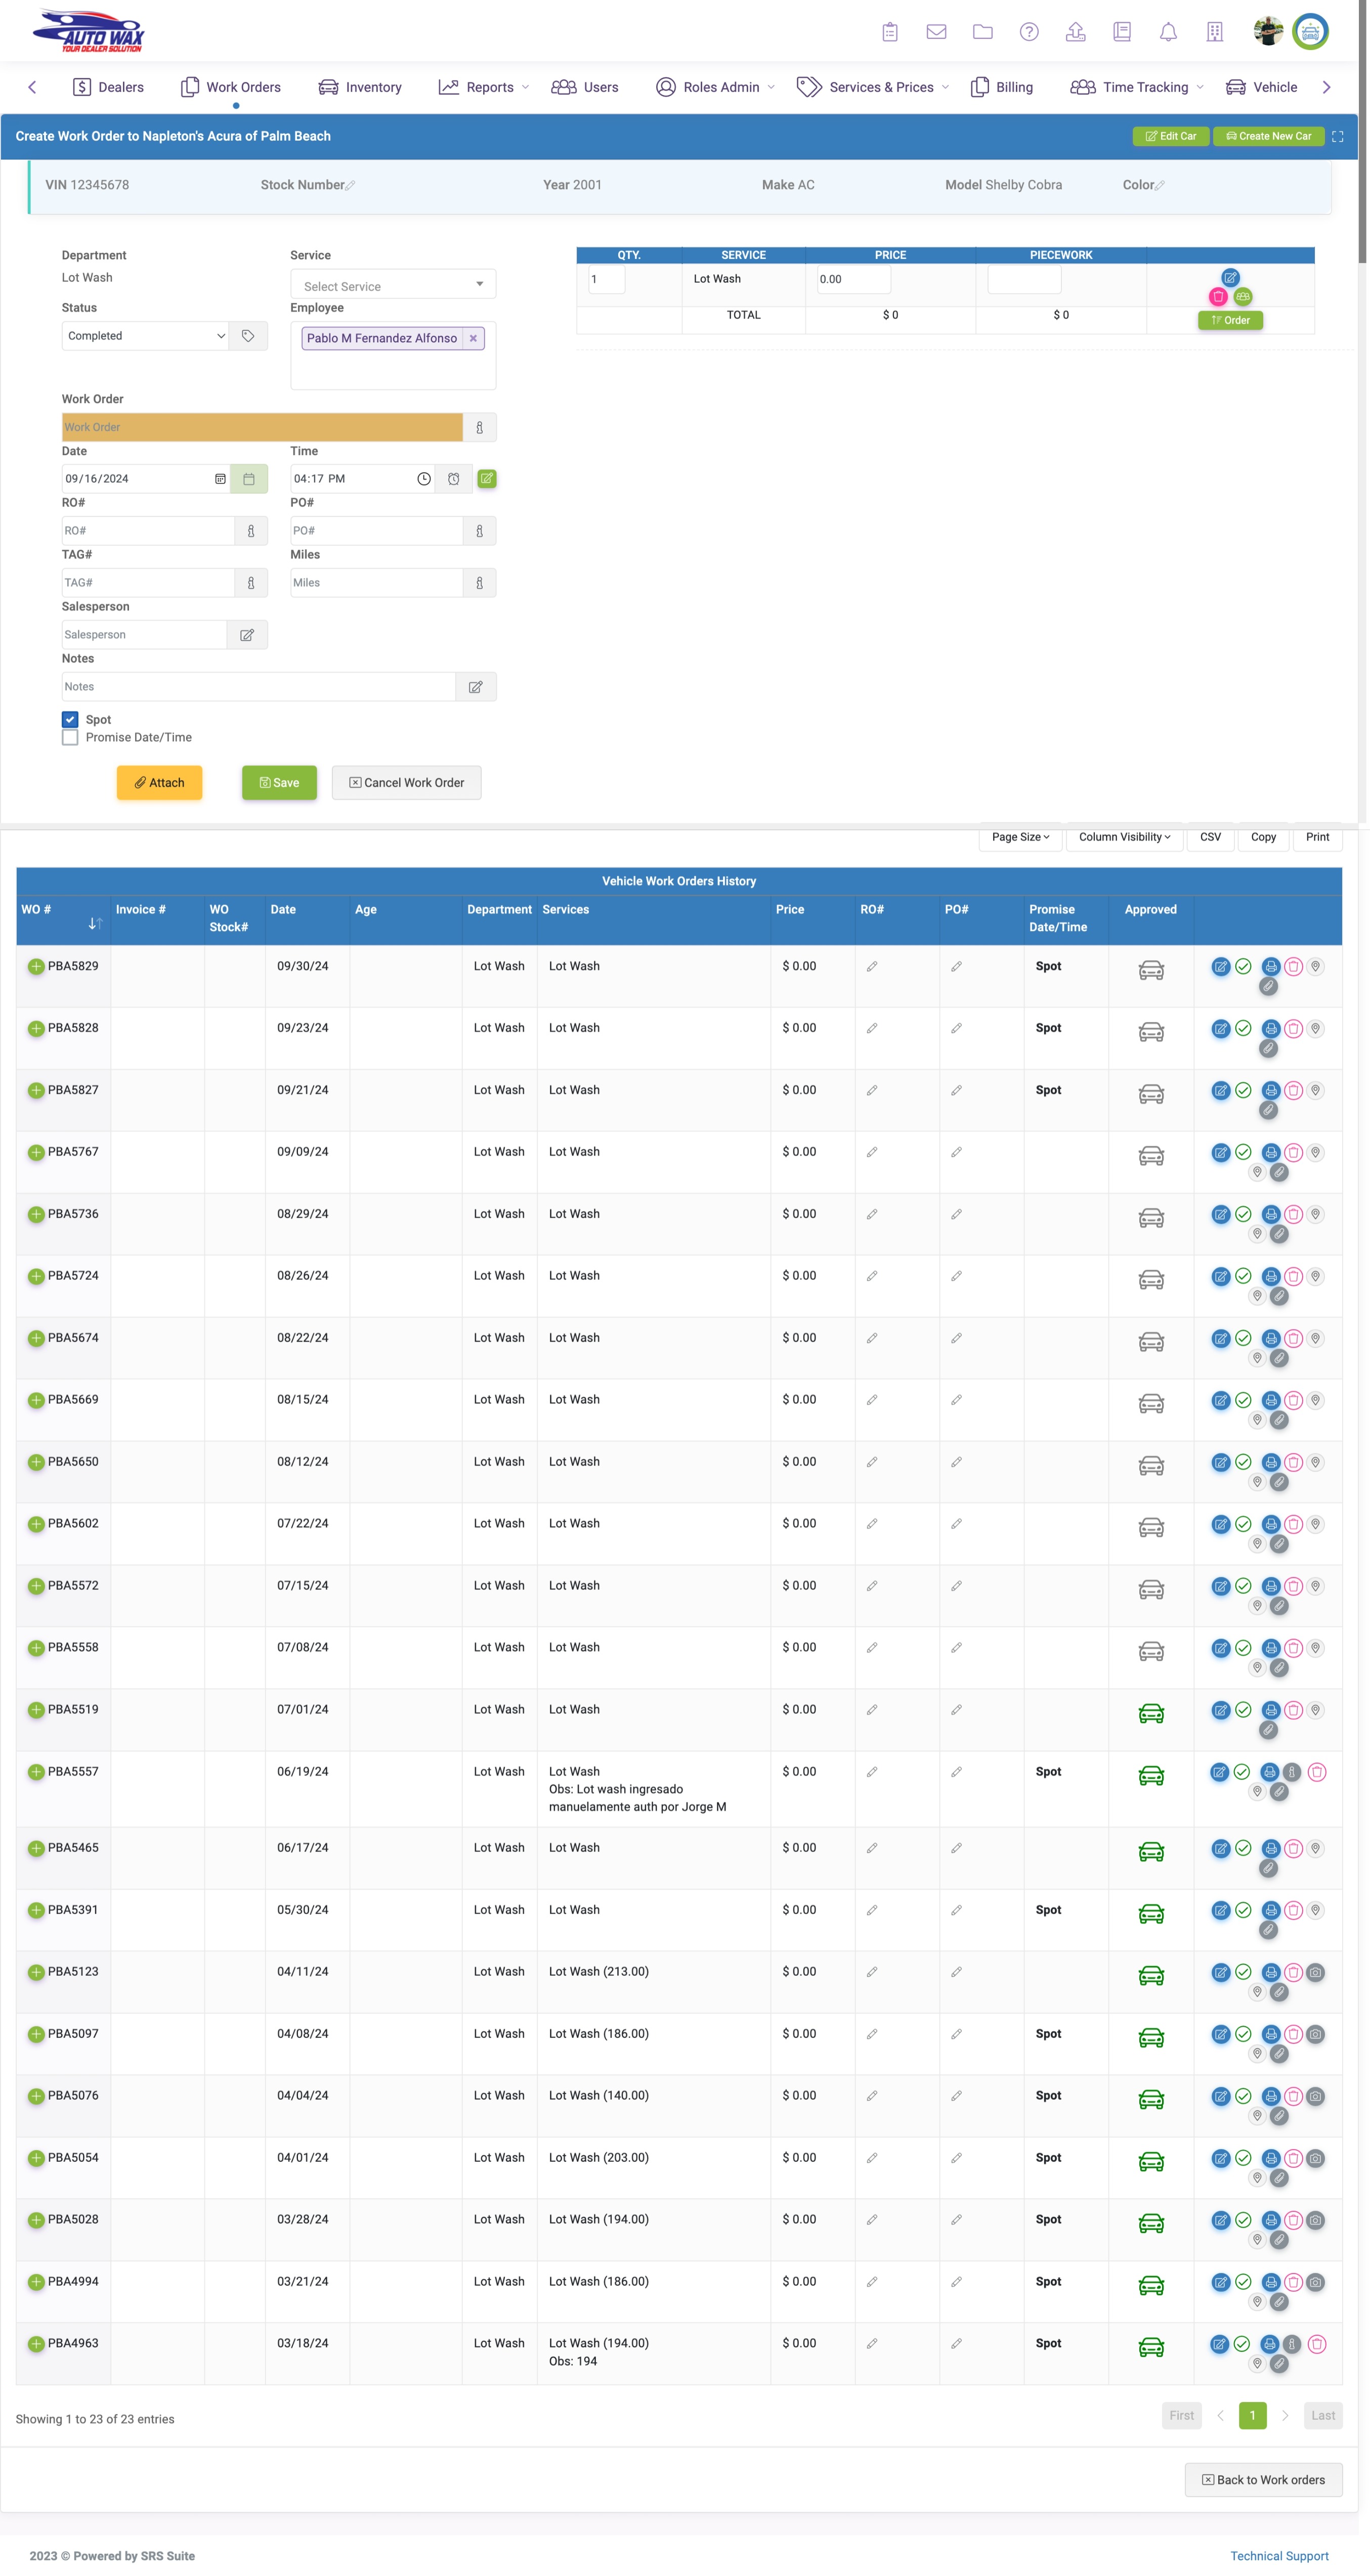Image resolution: width=1370 pixels, height=2576 pixels.
Task: Click the green Save button
Action: [279, 783]
